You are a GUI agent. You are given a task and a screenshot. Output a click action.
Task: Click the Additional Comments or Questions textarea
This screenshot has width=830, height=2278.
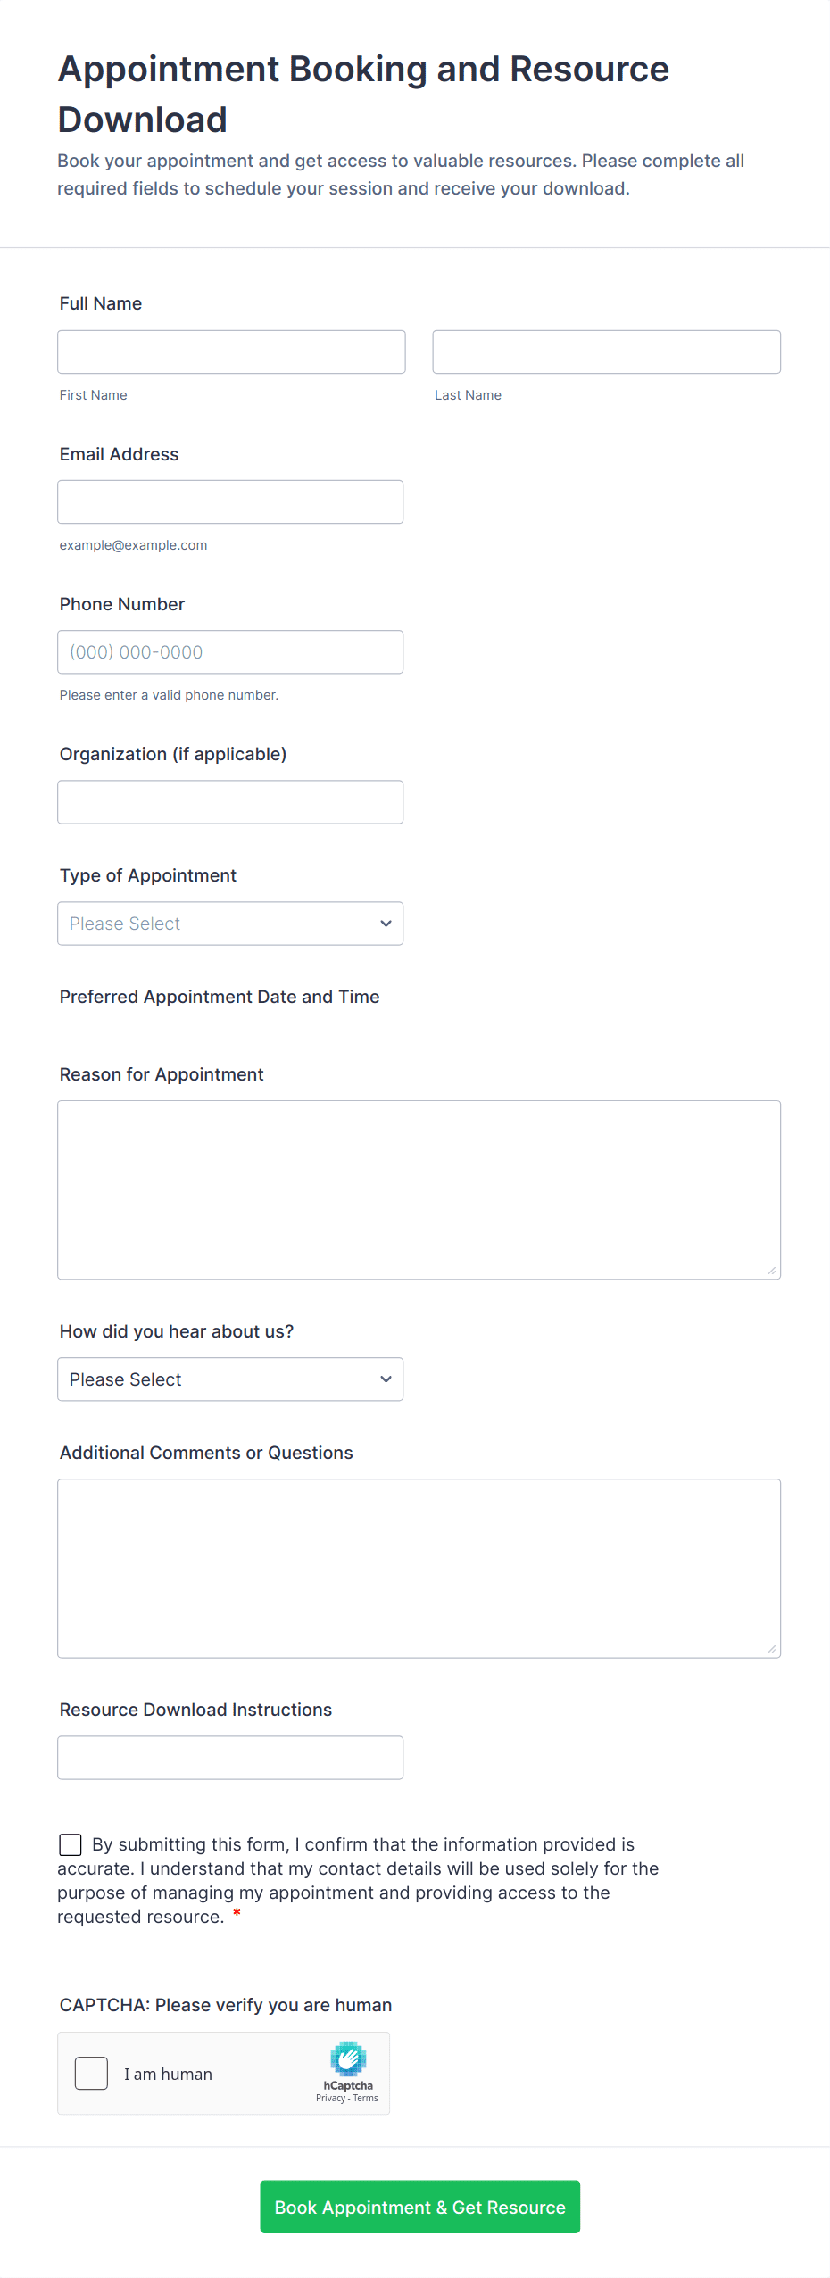tap(419, 1568)
